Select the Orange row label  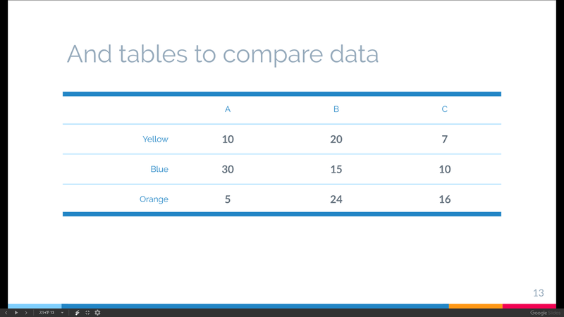click(154, 199)
